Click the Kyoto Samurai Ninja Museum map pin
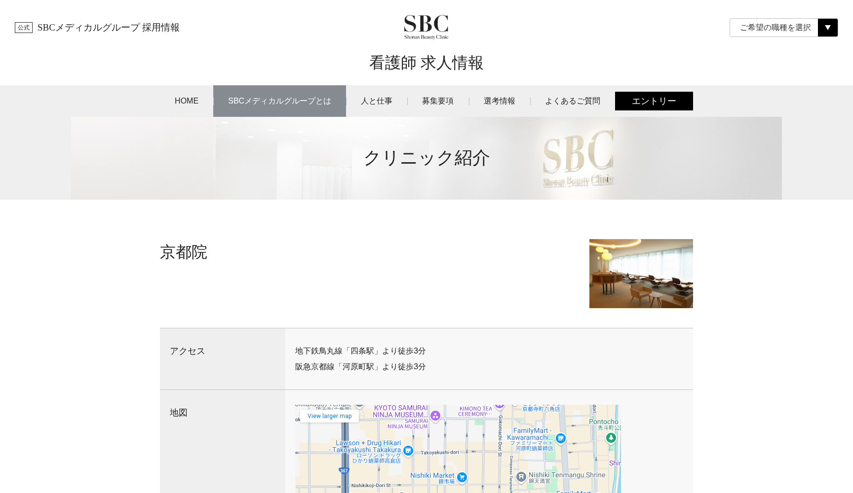This screenshot has height=493, width=853. (x=435, y=416)
